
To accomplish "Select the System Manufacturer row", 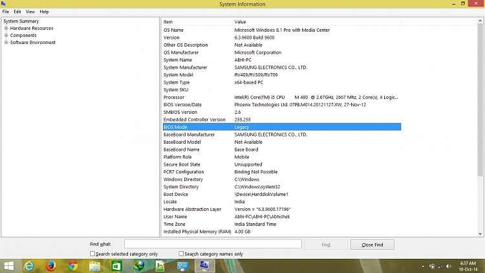I will coord(282,67).
